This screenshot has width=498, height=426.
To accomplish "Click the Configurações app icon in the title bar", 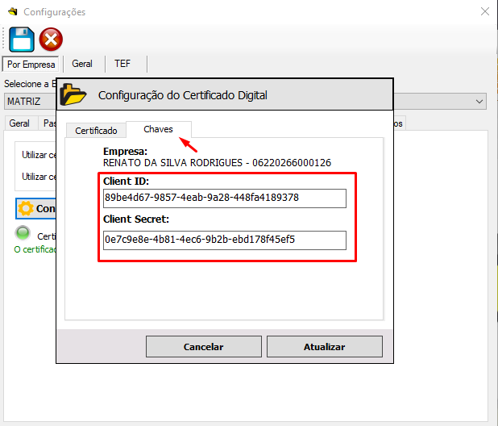I will coord(10,12).
